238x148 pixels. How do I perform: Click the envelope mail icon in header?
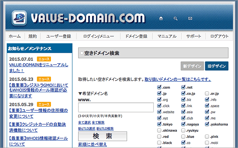tap(190, 18)
